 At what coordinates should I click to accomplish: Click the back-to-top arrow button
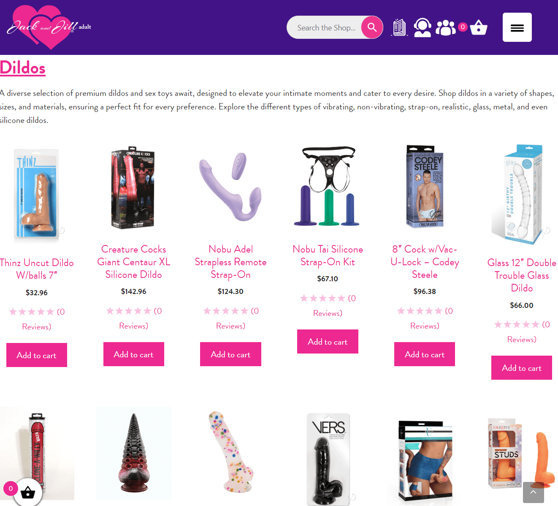point(534,492)
